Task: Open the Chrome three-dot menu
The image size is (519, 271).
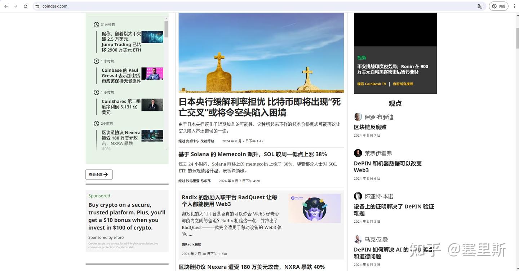Action: coord(514,6)
